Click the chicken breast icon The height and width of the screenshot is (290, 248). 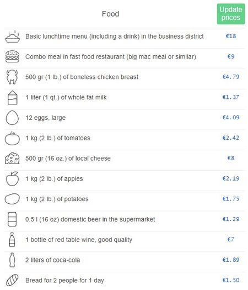point(12,77)
